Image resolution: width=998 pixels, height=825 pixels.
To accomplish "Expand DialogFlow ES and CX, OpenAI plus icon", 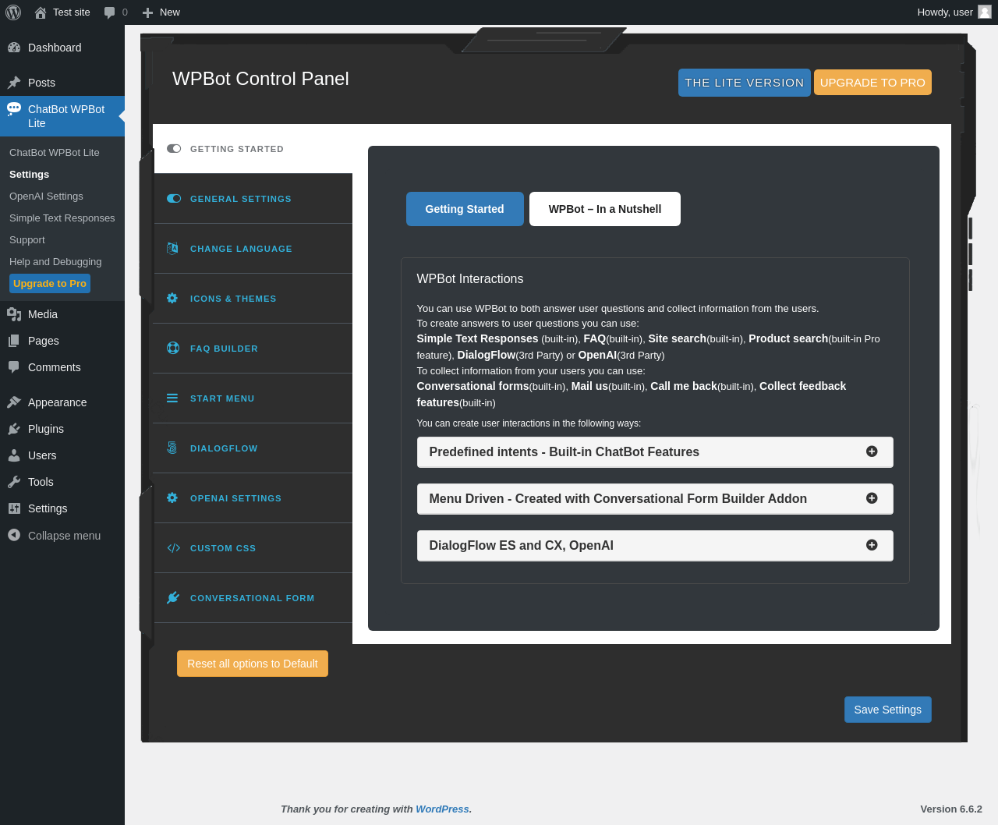I will pos(872,545).
